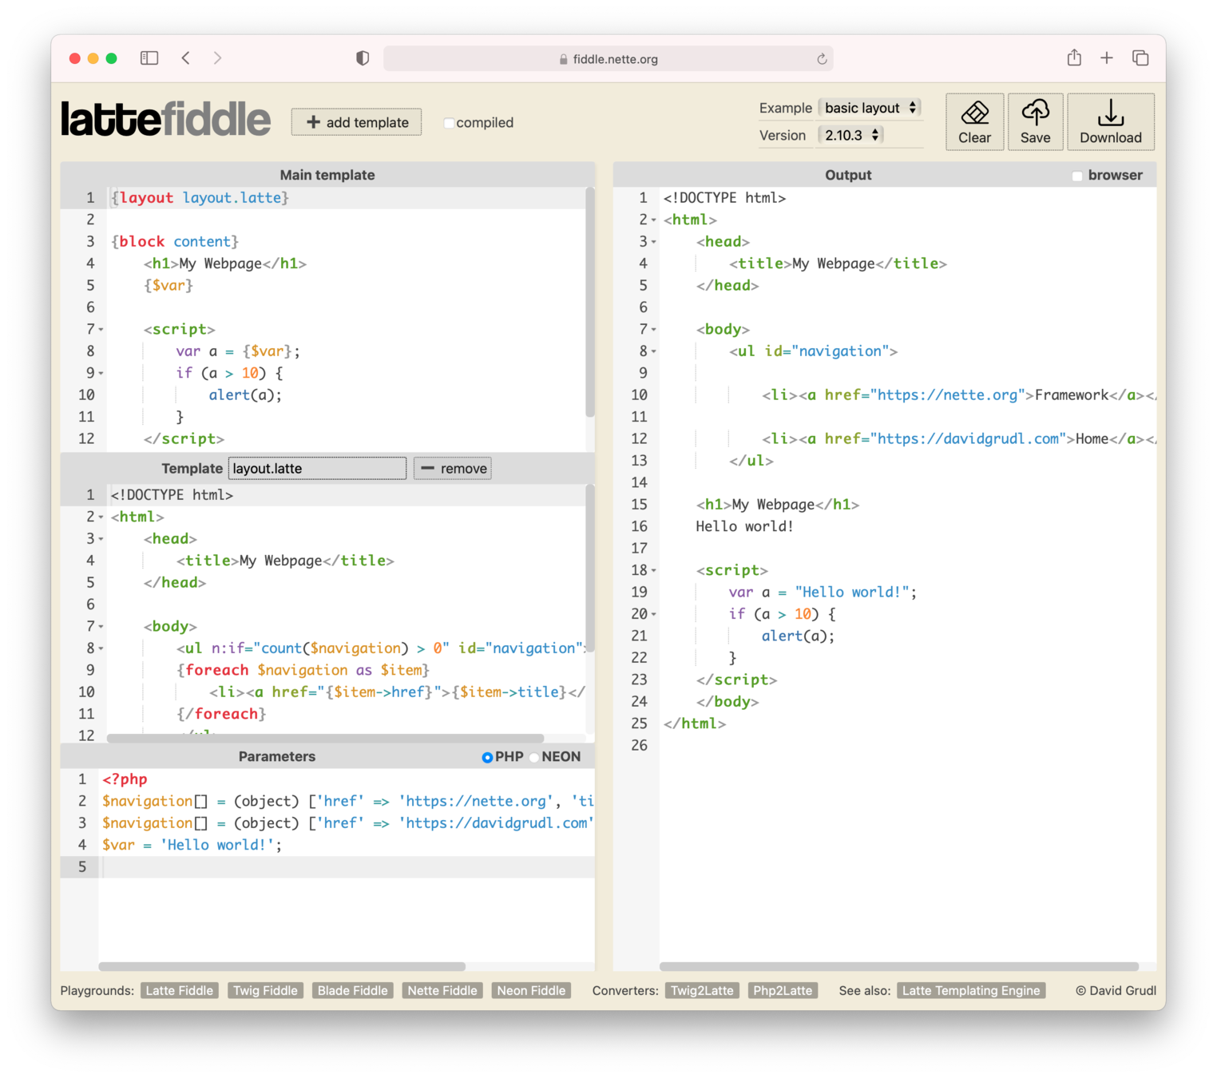Image resolution: width=1217 pixels, height=1078 pixels.
Task: Toggle the browser output checkbox
Action: [1077, 176]
